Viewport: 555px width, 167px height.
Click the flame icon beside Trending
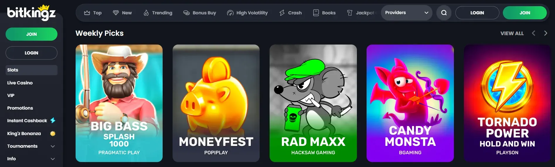[146, 13]
